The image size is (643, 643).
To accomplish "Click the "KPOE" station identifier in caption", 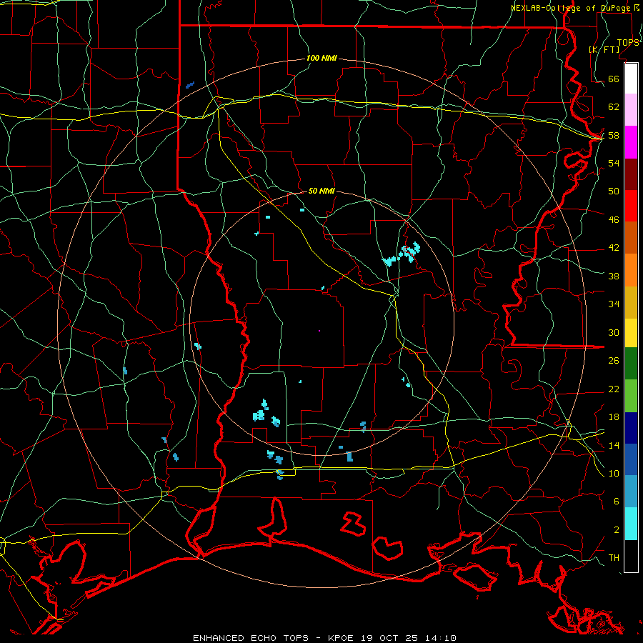I will click(342, 638).
